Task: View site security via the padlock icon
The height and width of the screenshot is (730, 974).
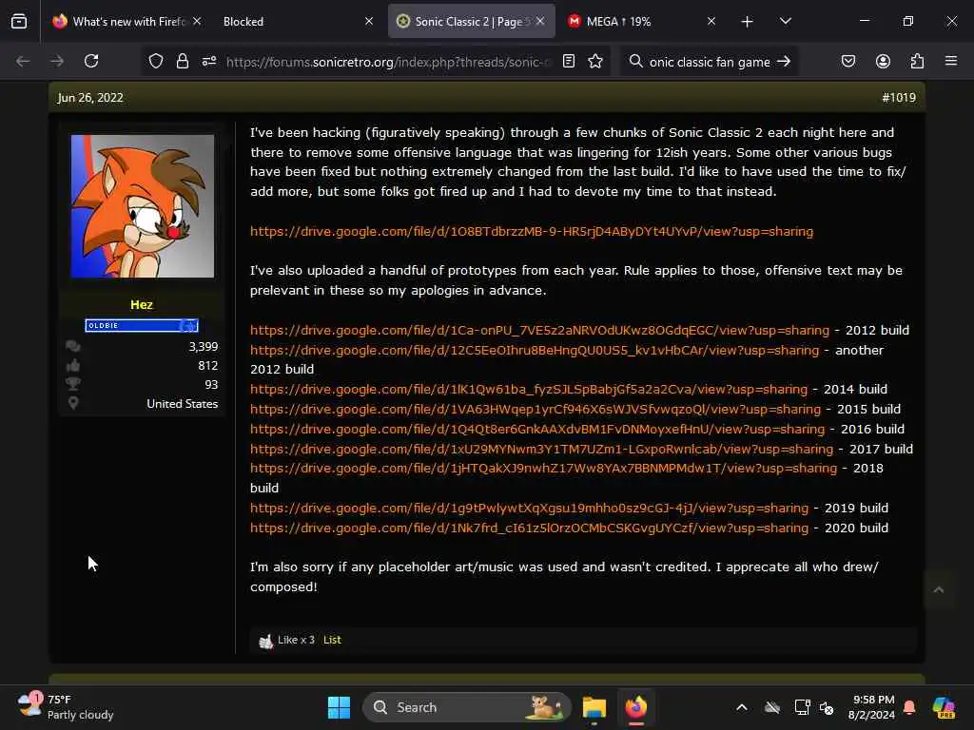Action: coord(182,61)
